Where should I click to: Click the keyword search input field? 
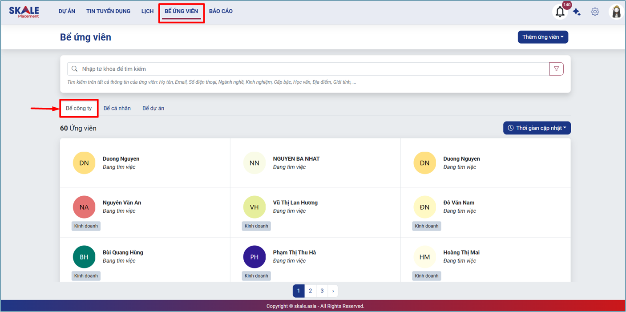pos(311,69)
